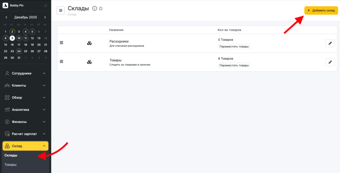
Task: Click drag handle of the Товары row
Action: (x=61, y=61)
